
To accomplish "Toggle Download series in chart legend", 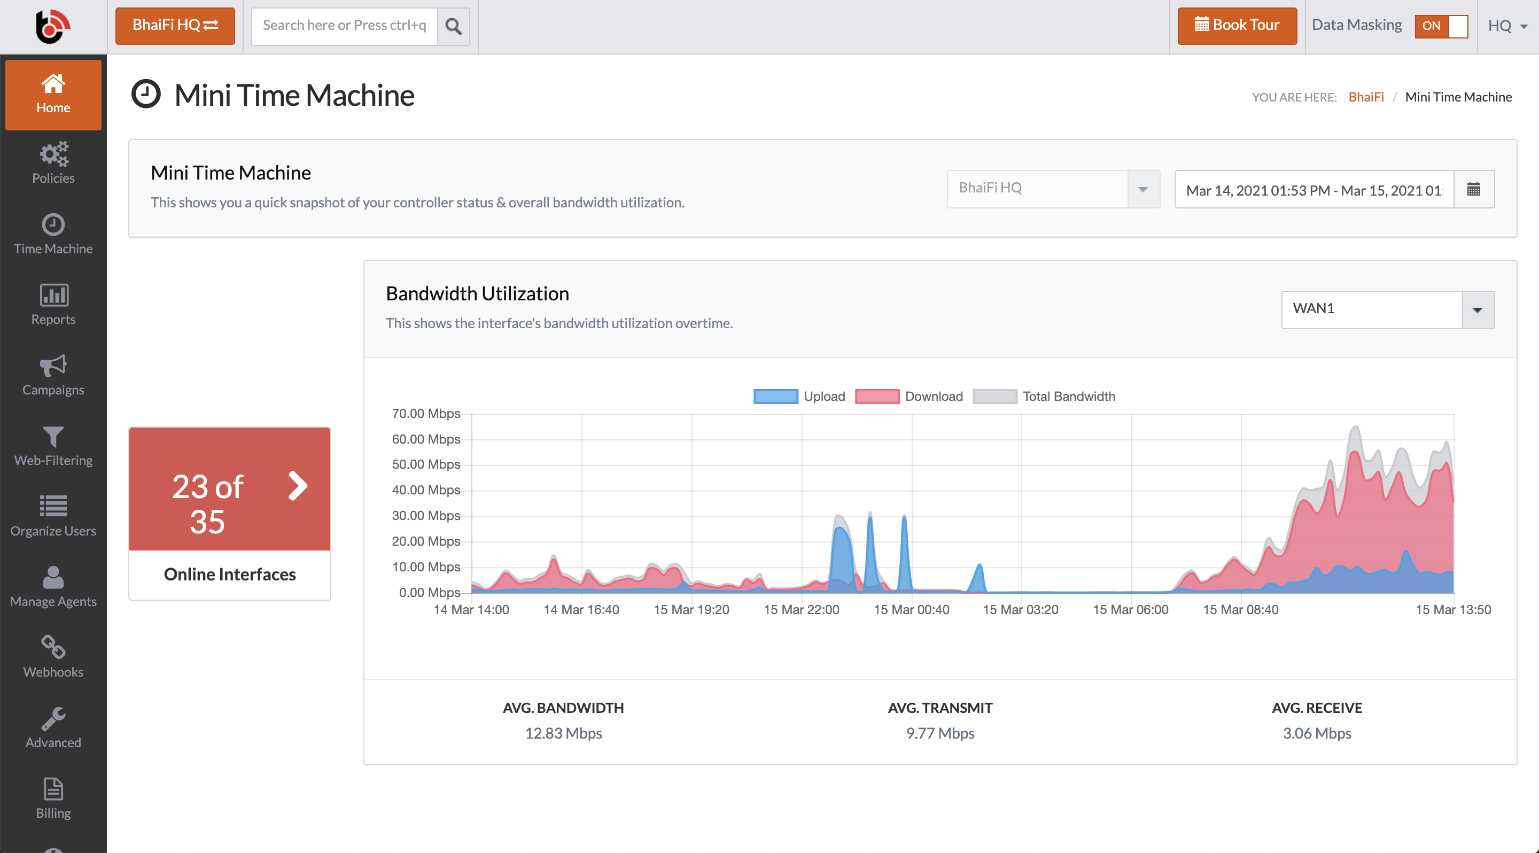I will [x=876, y=396].
